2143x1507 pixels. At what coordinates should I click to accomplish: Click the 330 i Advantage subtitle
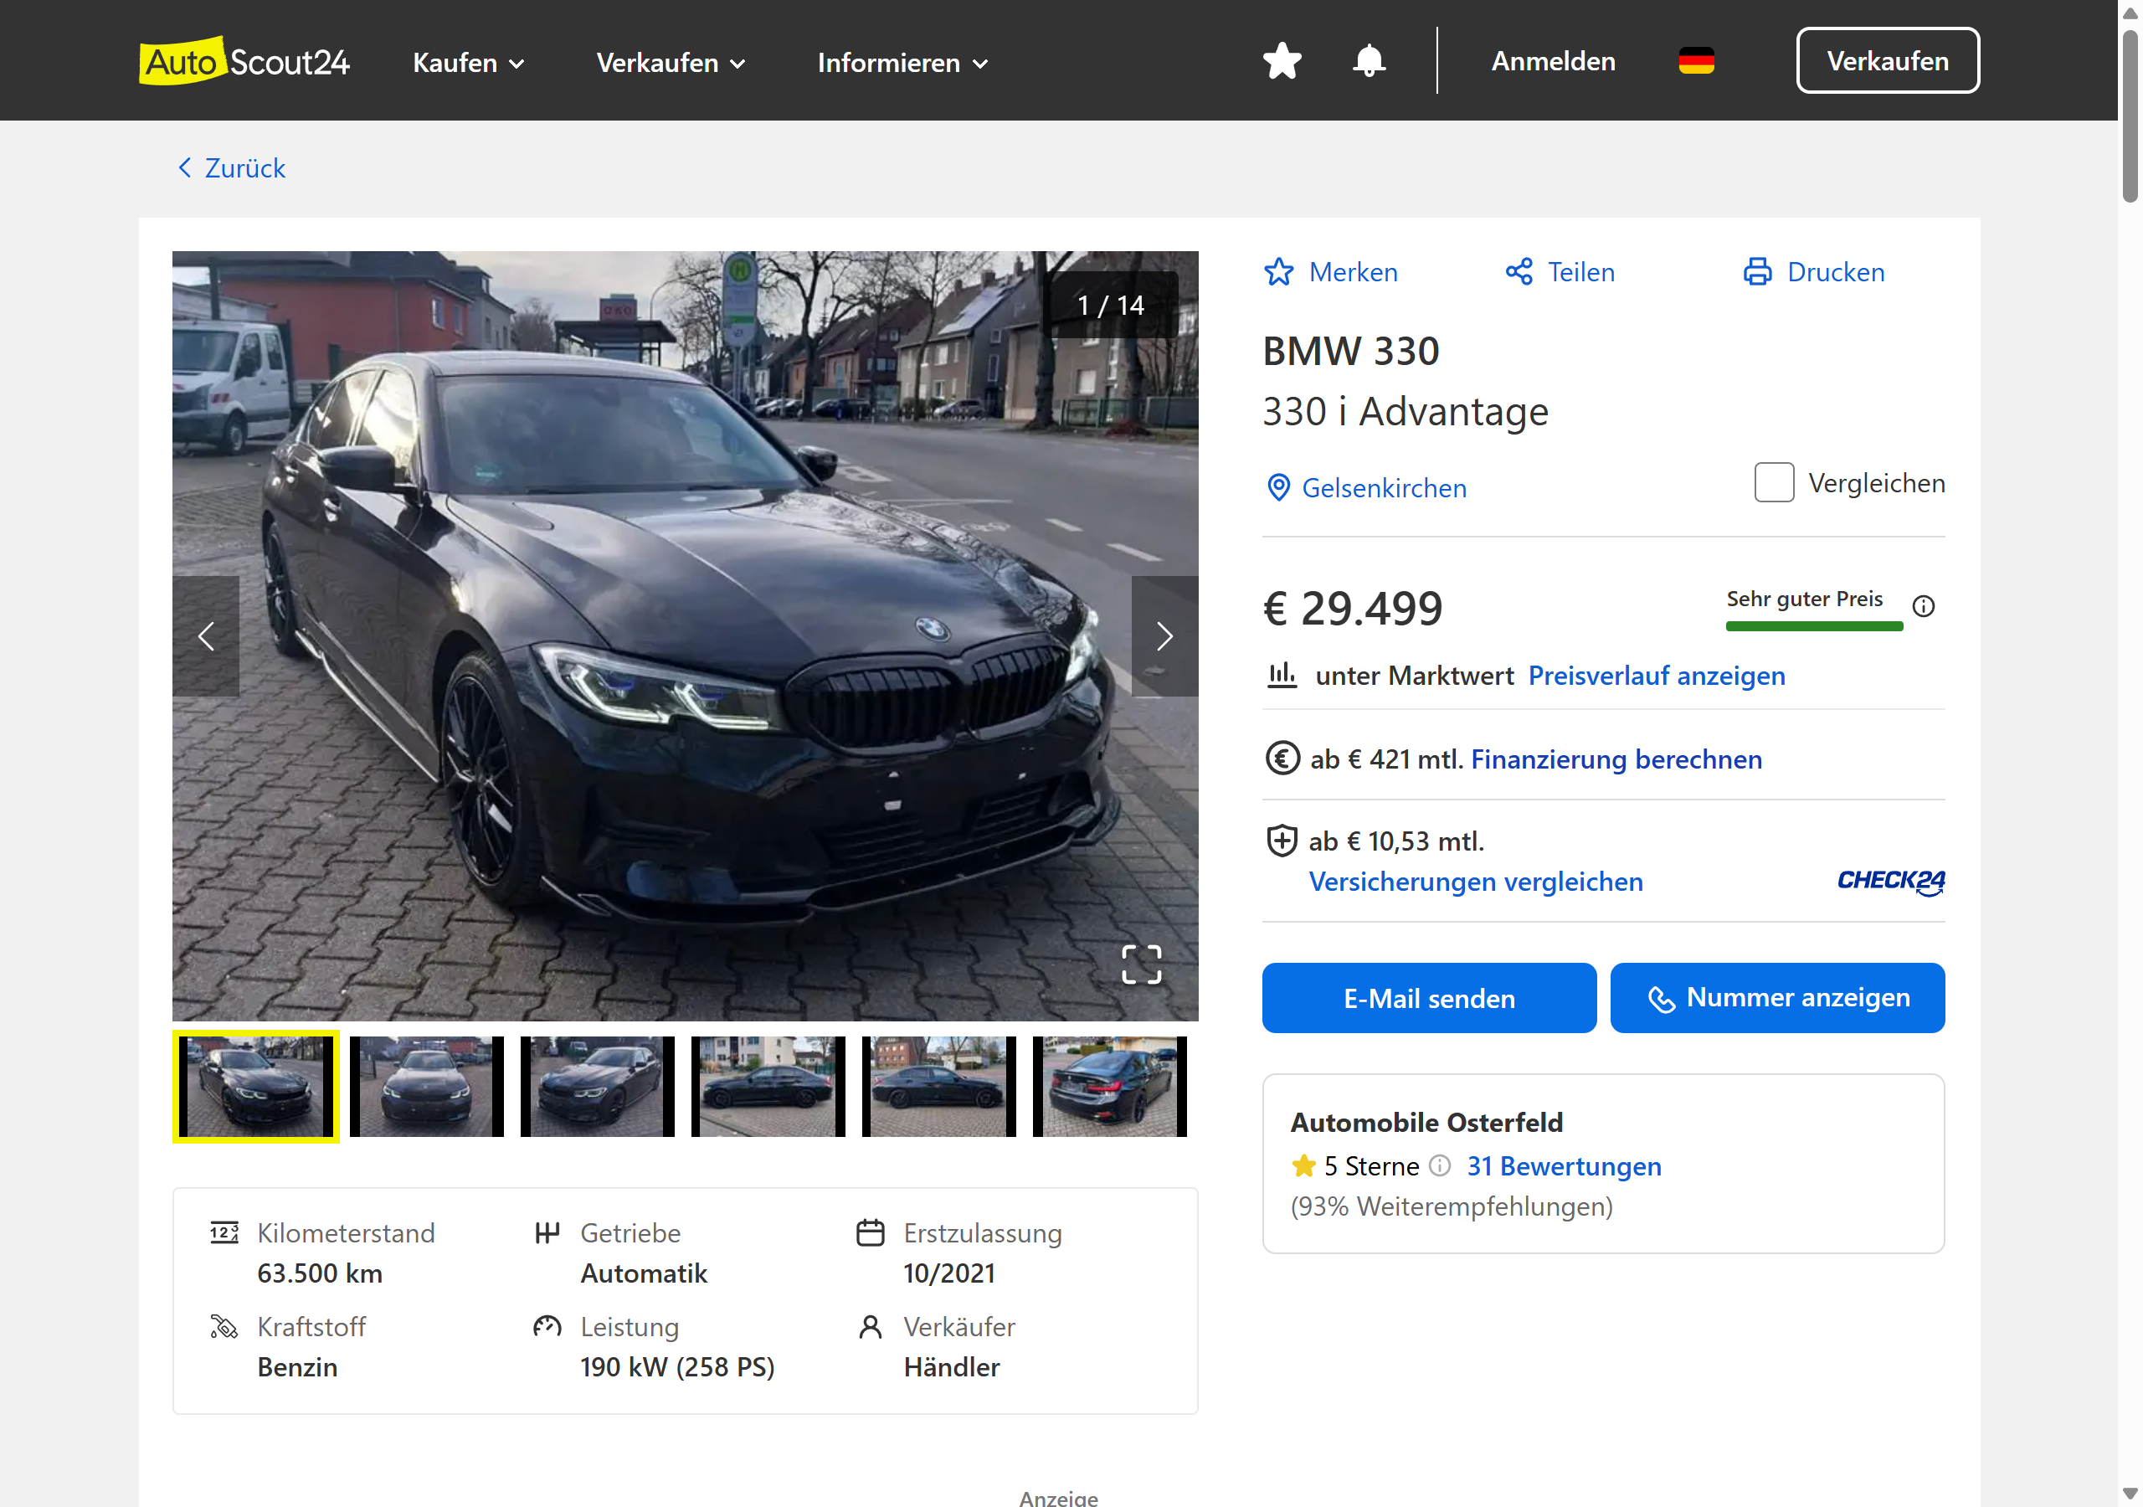(x=1406, y=412)
